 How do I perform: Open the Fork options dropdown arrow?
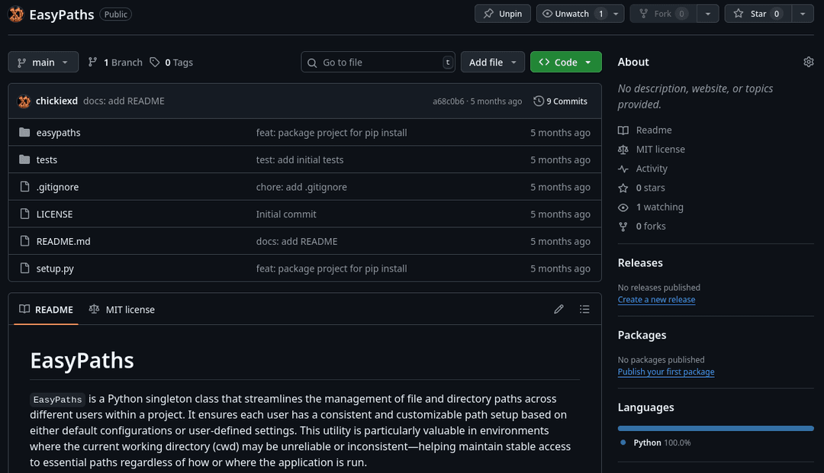pos(708,14)
